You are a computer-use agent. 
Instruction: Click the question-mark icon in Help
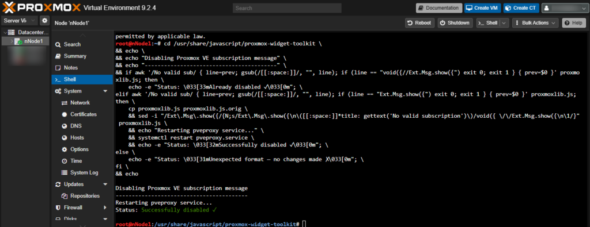pos(568,23)
